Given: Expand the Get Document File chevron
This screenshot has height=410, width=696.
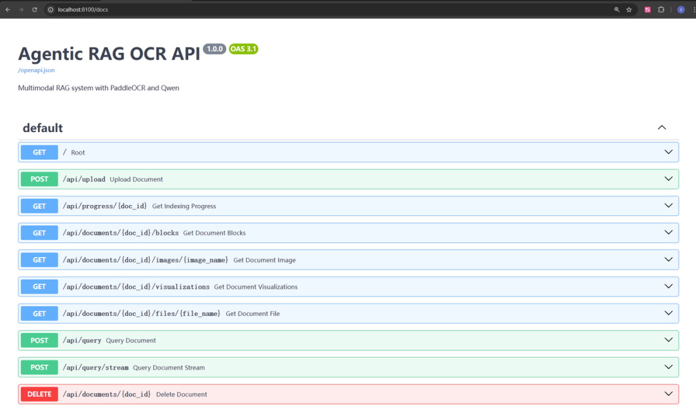Looking at the screenshot, I should click(668, 313).
